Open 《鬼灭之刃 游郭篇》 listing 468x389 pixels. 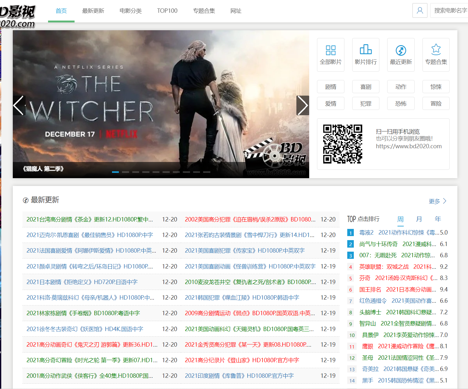[x=92, y=344]
